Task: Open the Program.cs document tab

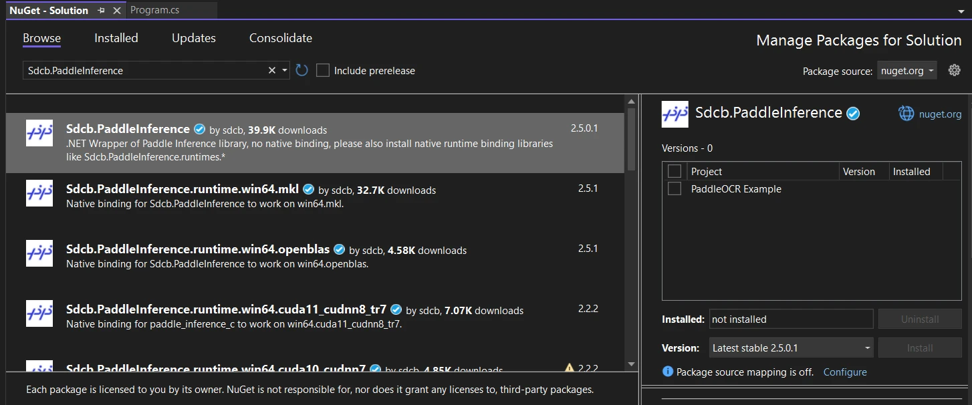Action: [x=154, y=10]
